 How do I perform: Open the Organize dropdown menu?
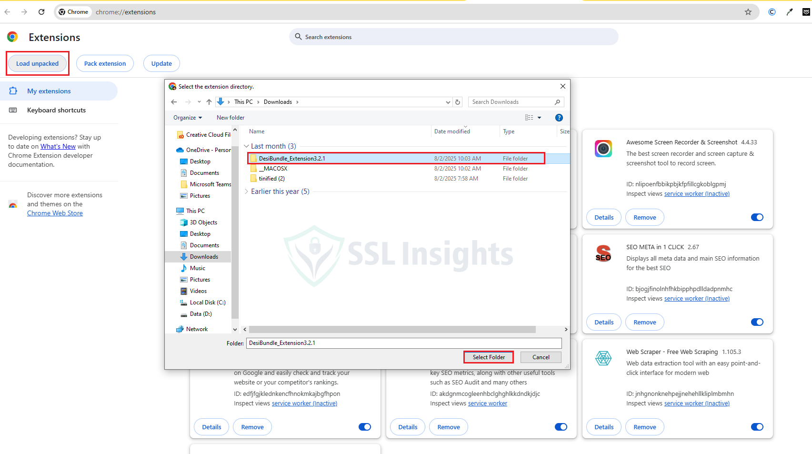coord(187,118)
